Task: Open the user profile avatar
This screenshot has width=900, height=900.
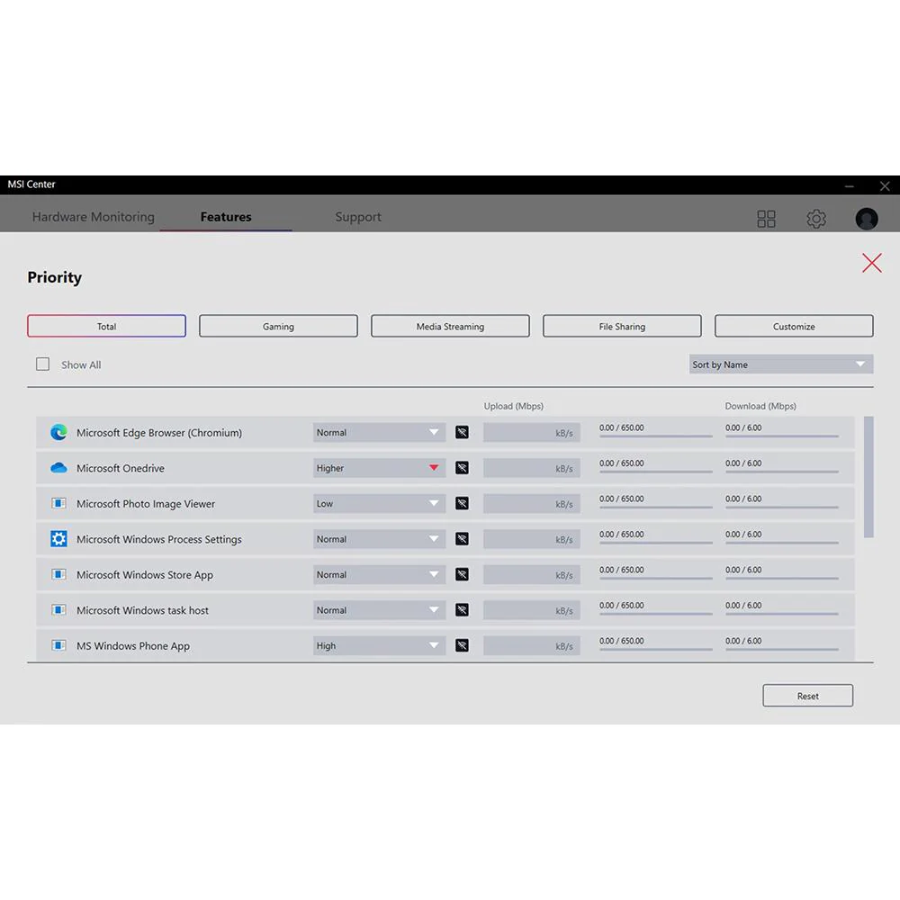Action: (866, 219)
